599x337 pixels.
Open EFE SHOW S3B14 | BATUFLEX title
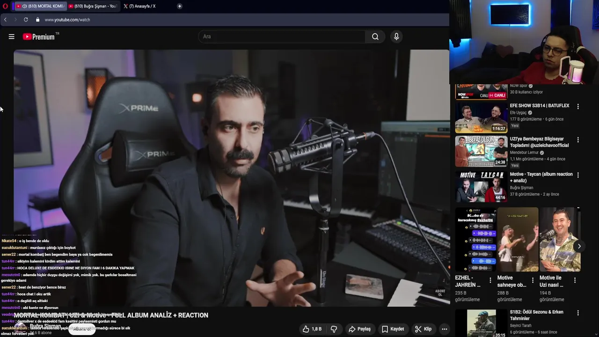(x=540, y=106)
